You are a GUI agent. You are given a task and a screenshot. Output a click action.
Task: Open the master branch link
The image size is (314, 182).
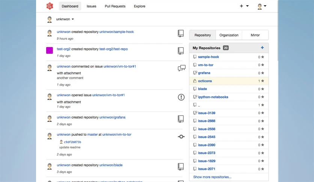pos(92,135)
